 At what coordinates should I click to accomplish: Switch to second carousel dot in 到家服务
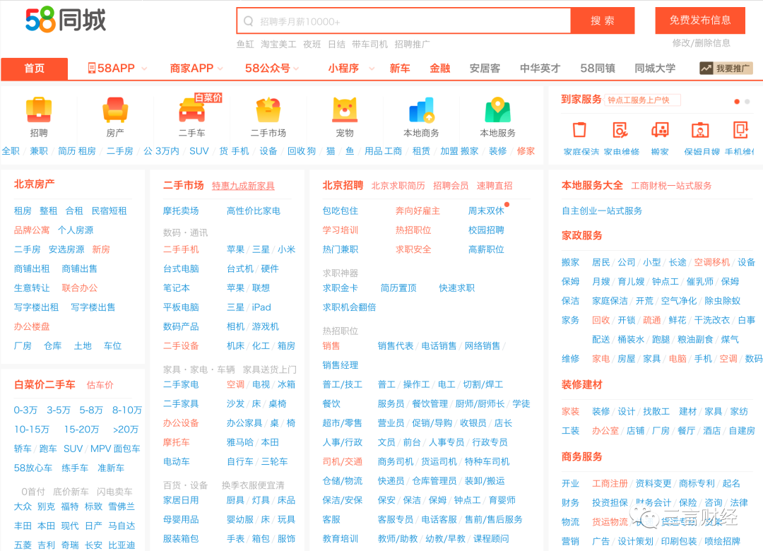tap(747, 102)
